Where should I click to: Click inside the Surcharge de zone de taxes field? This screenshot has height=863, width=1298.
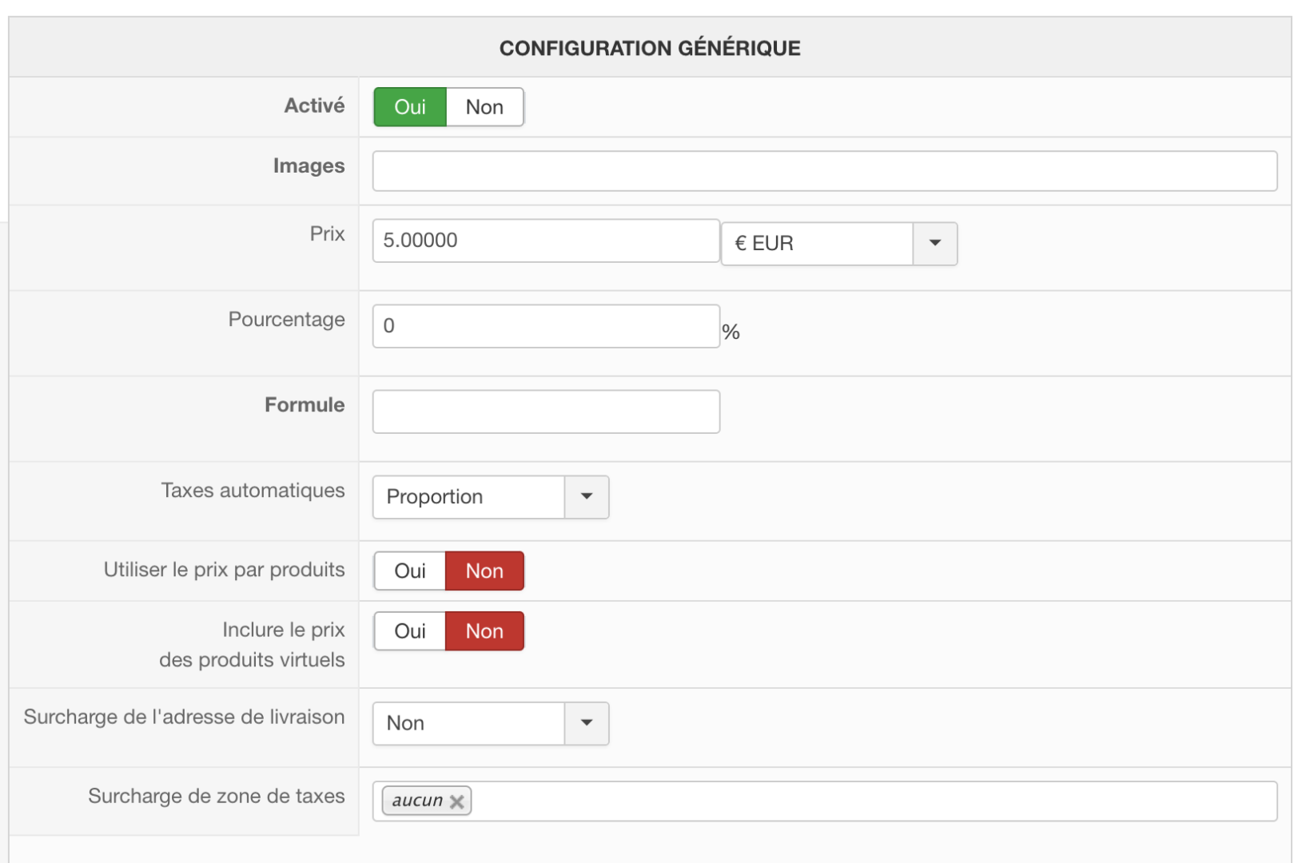pyautogui.click(x=871, y=801)
